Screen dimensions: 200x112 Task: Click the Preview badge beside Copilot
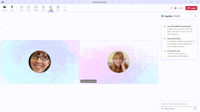click(177, 16)
